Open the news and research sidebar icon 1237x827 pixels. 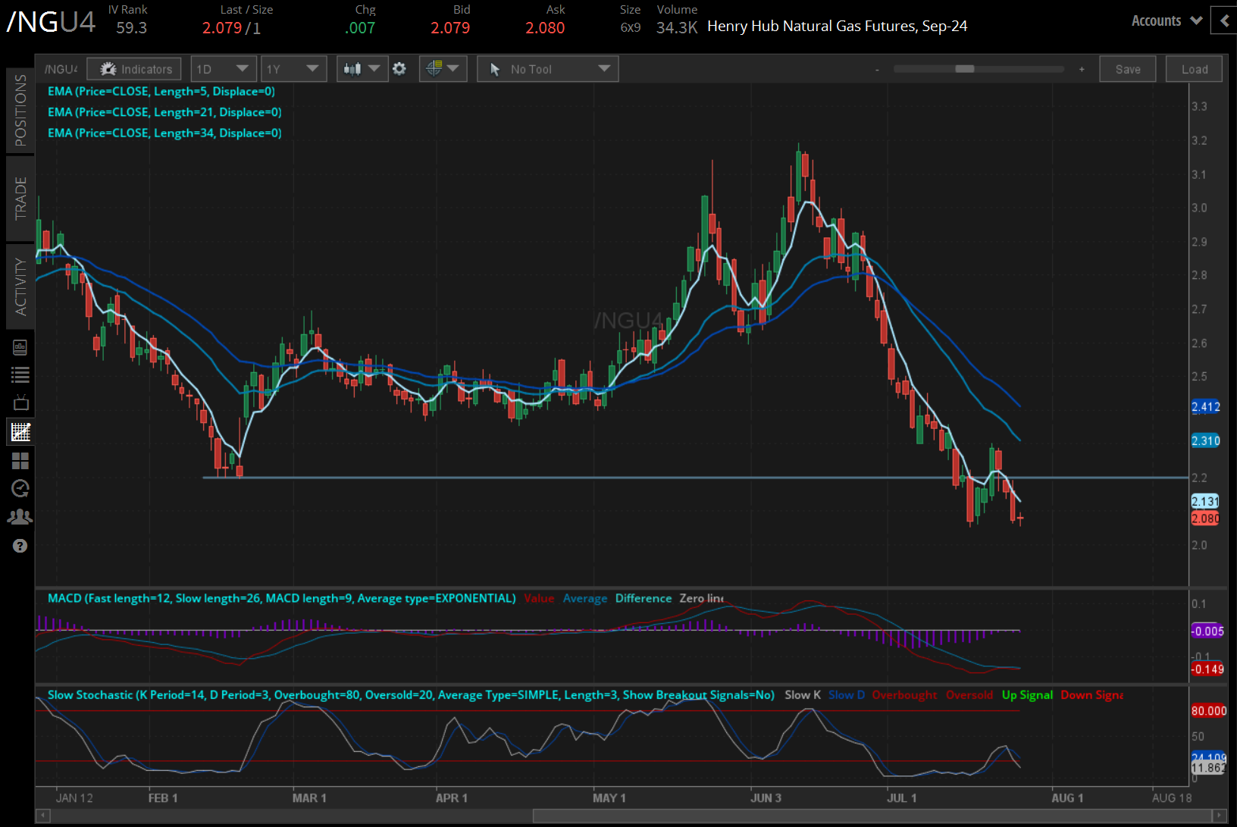pos(20,347)
